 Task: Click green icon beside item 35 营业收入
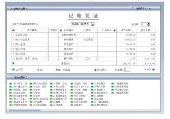pos(92,90)
